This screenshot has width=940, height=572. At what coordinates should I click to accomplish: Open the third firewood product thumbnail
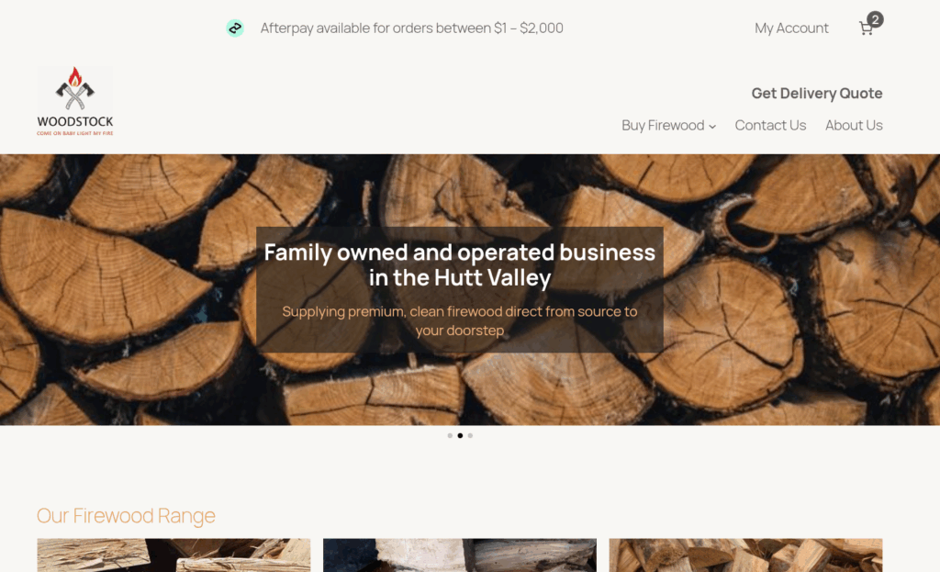pyautogui.click(x=745, y=555)
